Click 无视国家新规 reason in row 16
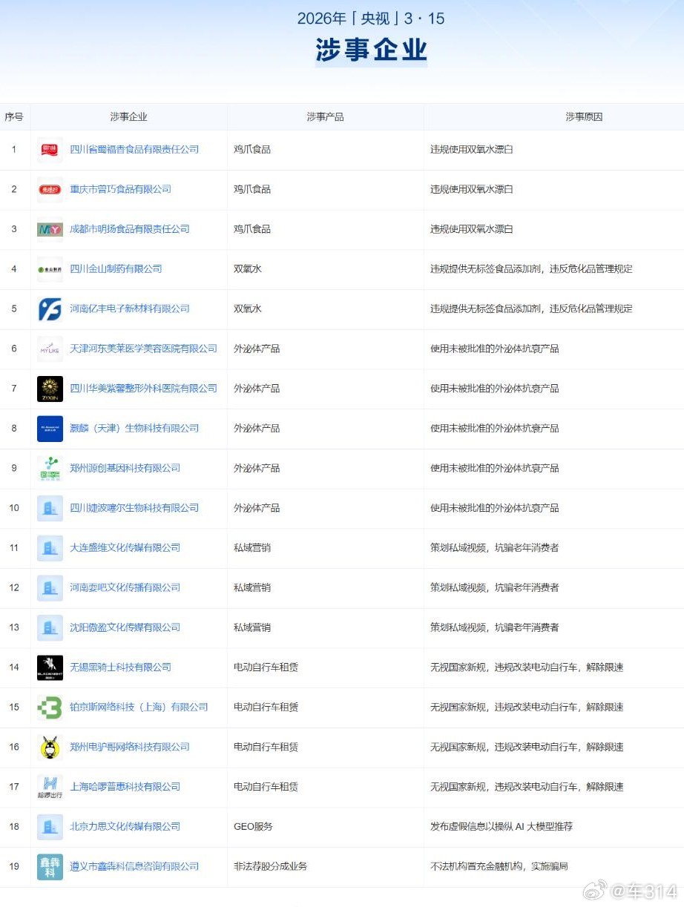The height and width of the screenshot is (907, 684). [527, 748]
